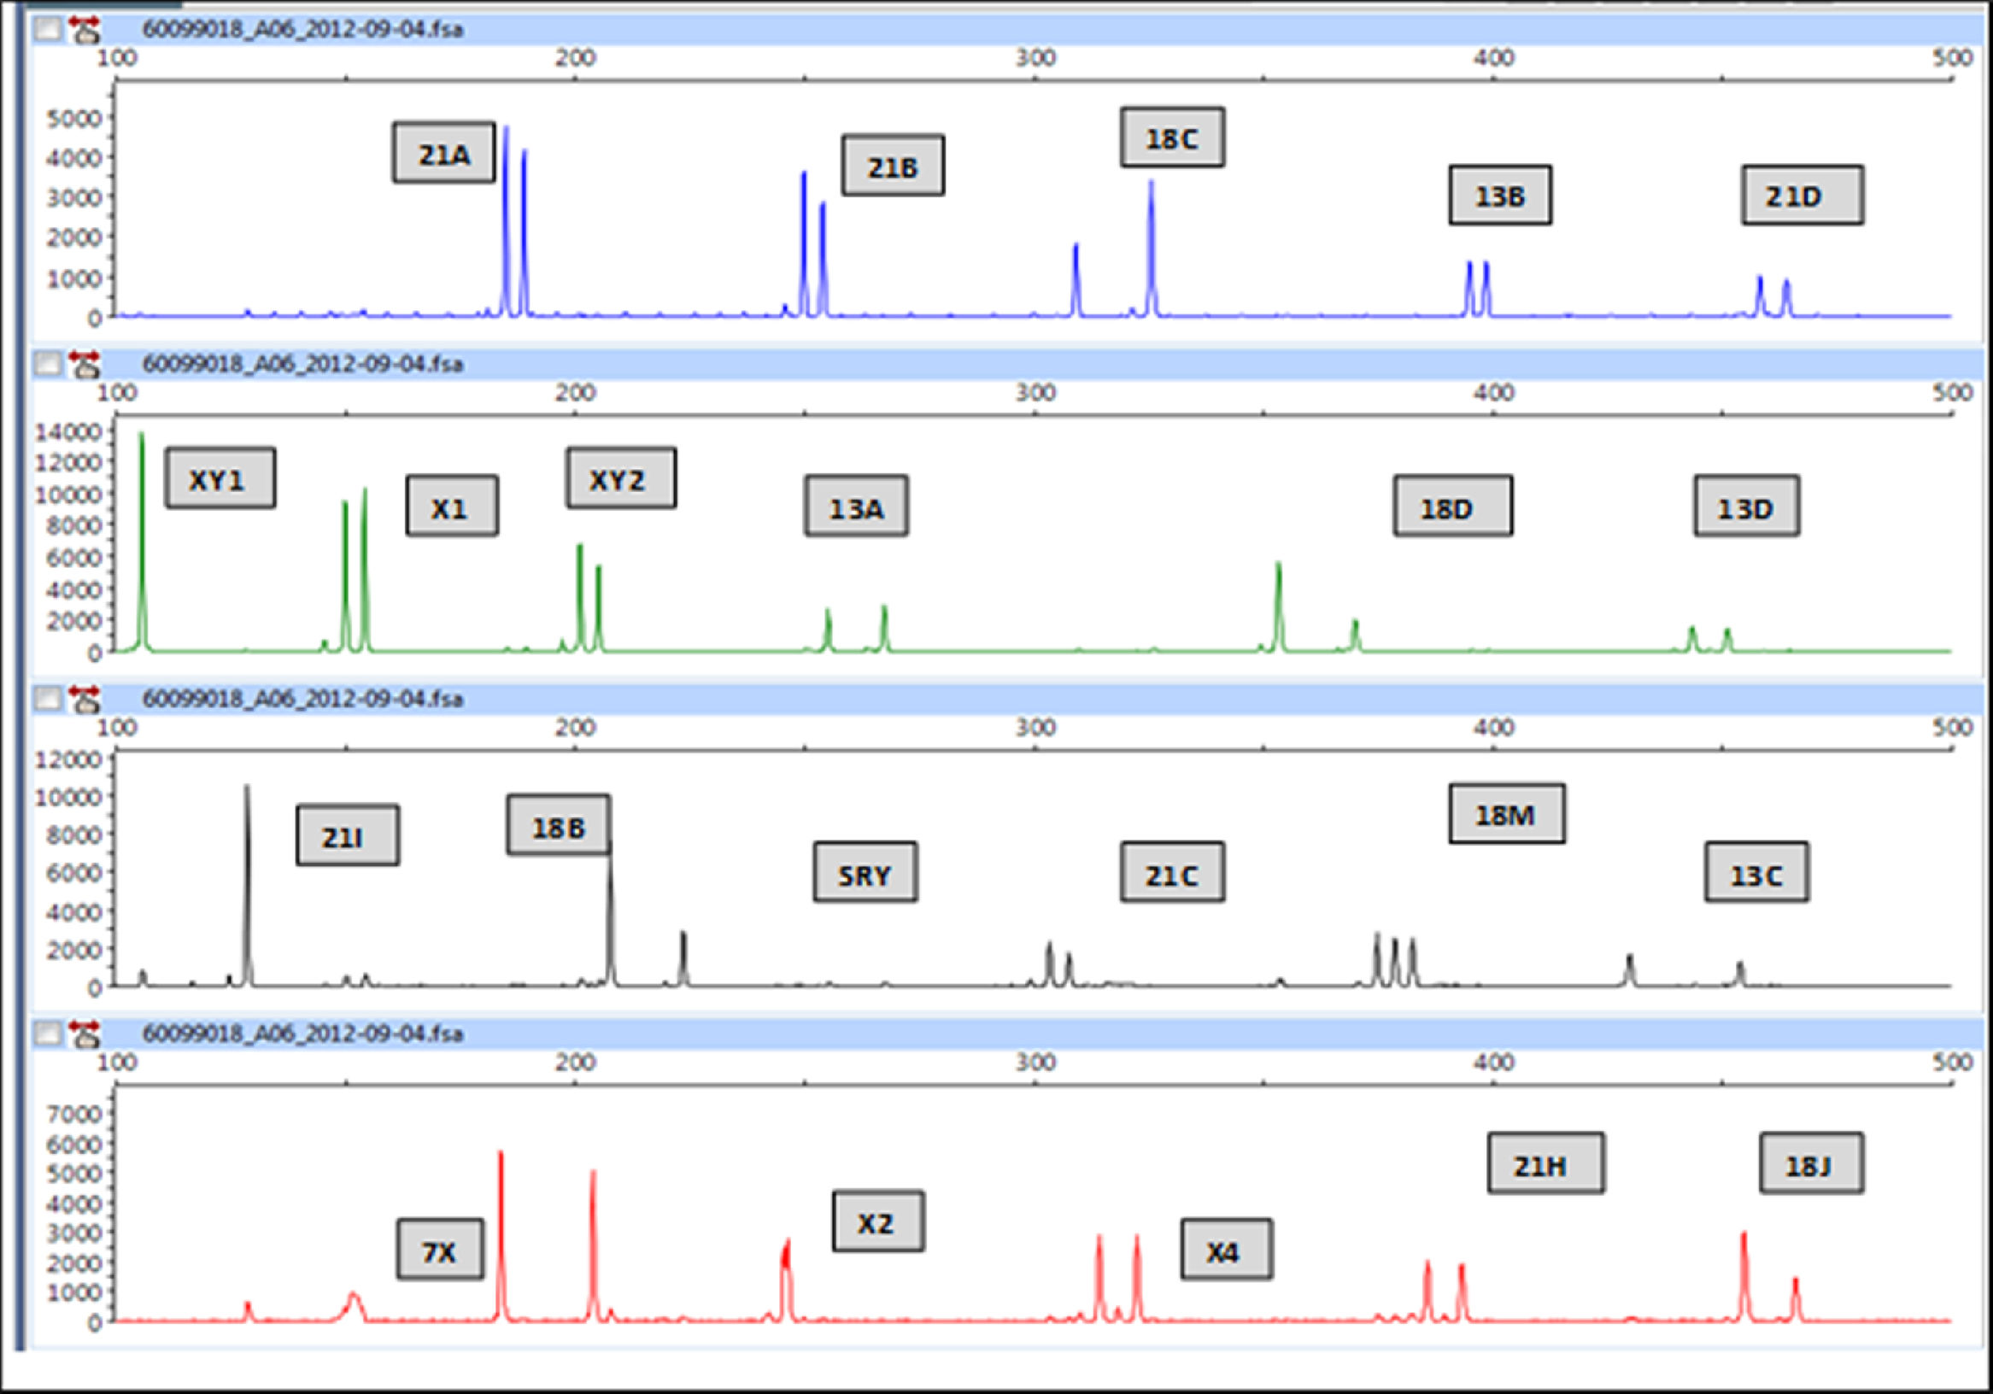Click axis-scale lock icon in black trace panel
The height and width of the screenshot is (1394, 1993).
[x=85, y=699]
